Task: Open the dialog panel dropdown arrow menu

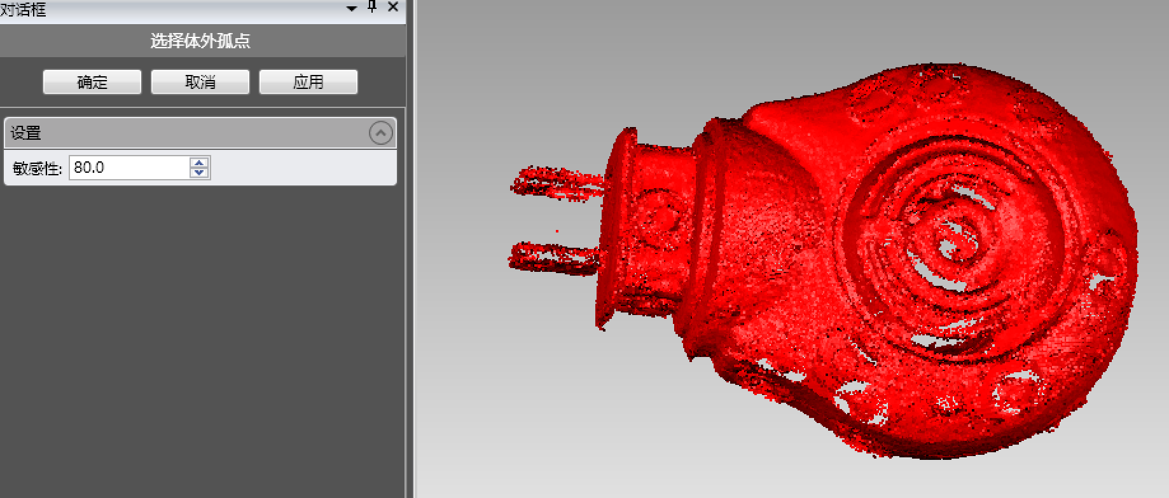Action: (x=352, y=8)
